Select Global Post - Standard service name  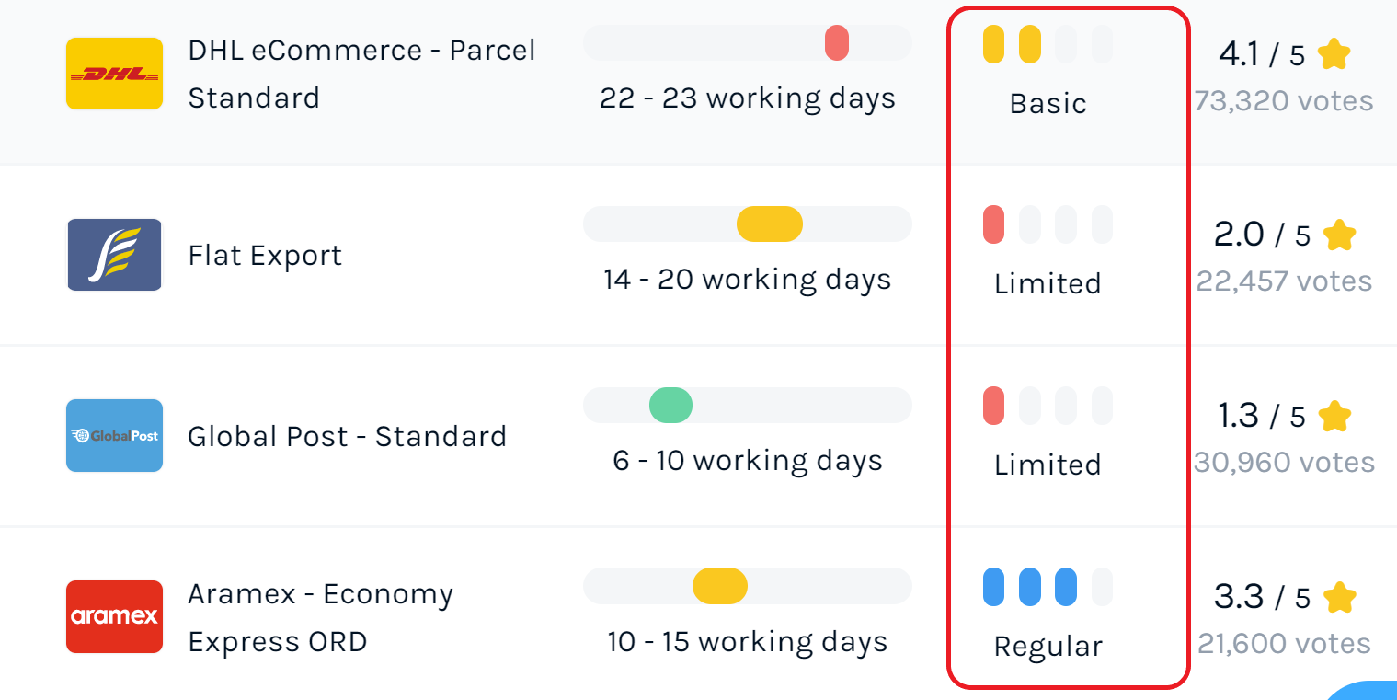pyautogui.click(x=348, y=436)
